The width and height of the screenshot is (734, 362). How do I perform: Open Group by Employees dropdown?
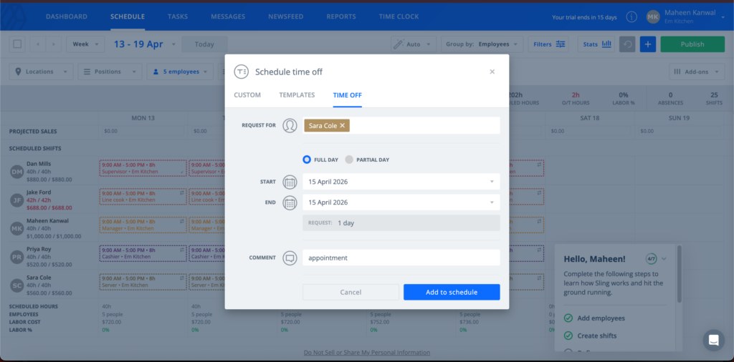coord(482,44)
